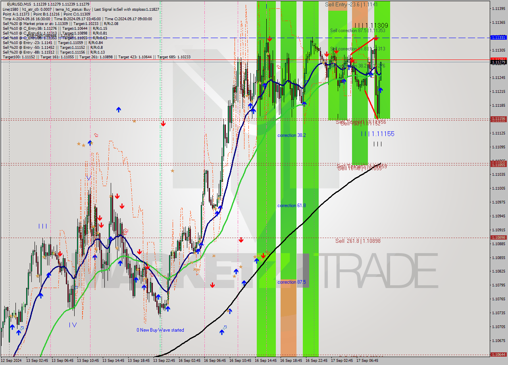Click the '17 Sep 06:45' time axis label
The width and height of the screenshot is (508, 365).
point(368,361)
